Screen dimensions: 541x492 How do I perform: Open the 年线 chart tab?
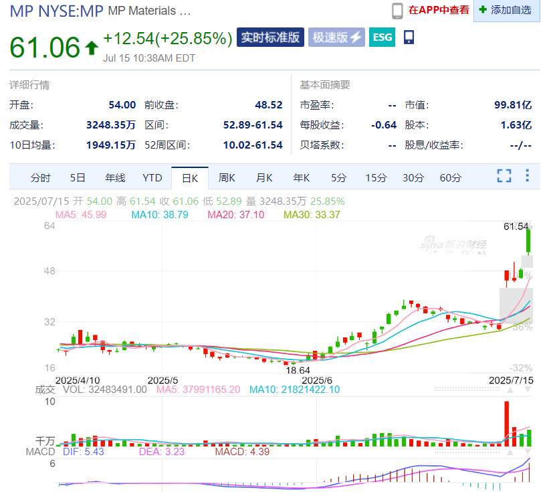115,178
